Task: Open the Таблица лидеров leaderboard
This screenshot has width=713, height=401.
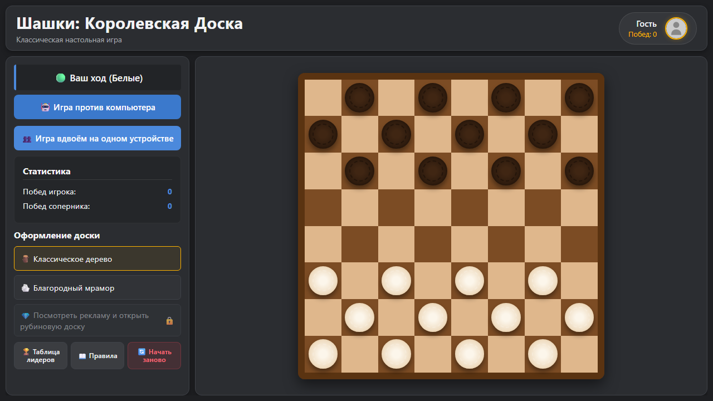Action: (x=41, y=355)
